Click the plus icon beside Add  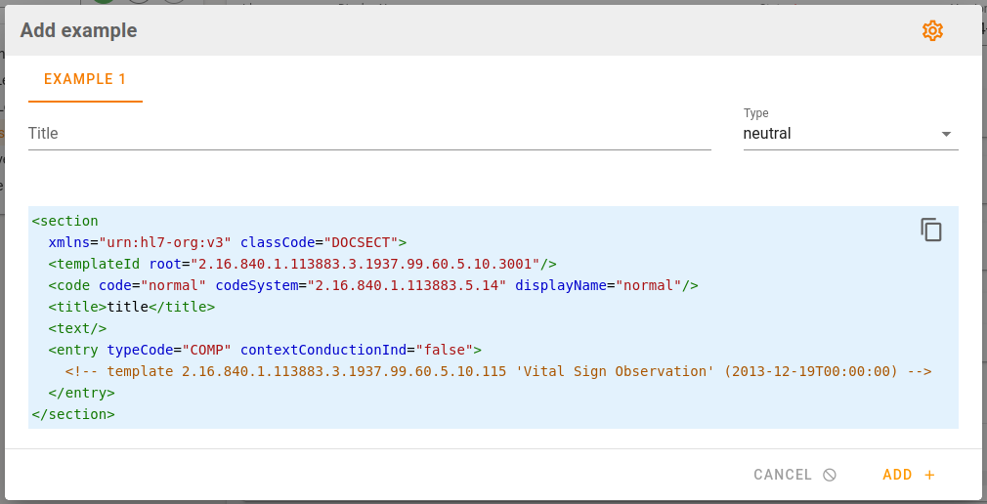(929, 475)
